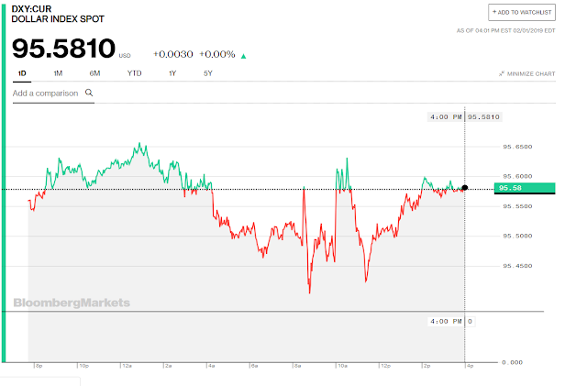The height and width of the screenshot is (386, 587).
Task: Click the Add to Watchlist button
Action: [x=522, y=12]
